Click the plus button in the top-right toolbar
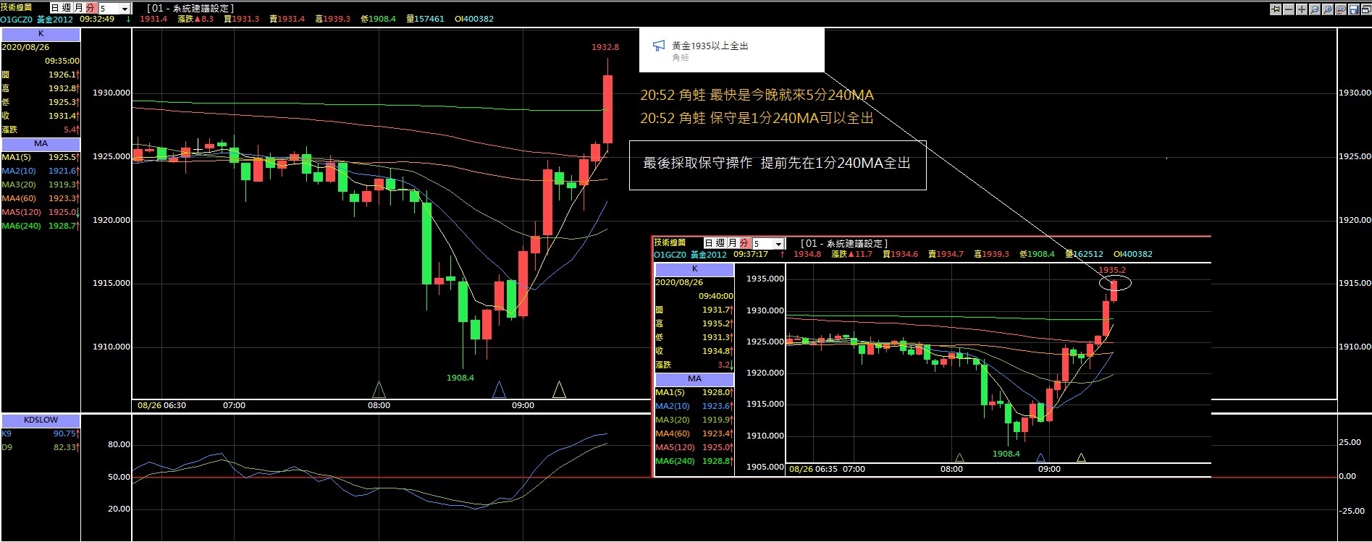Image resolution: width=1372 pixels, height=542 pixels. (1302, 9)
